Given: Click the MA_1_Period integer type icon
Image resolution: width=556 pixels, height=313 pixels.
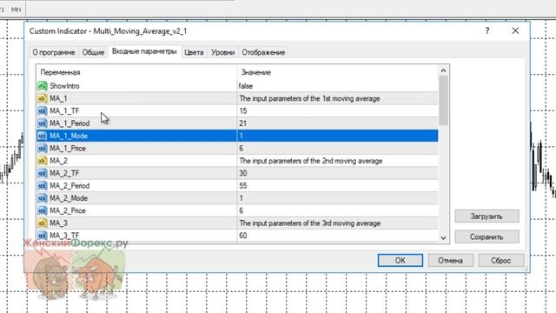Looking at the screenshot, I should 43,123.
